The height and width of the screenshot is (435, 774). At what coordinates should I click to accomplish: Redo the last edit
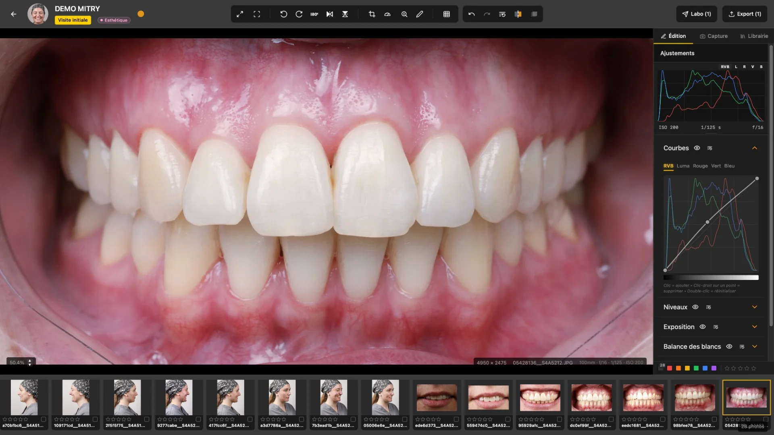click(x=487, y=14)
